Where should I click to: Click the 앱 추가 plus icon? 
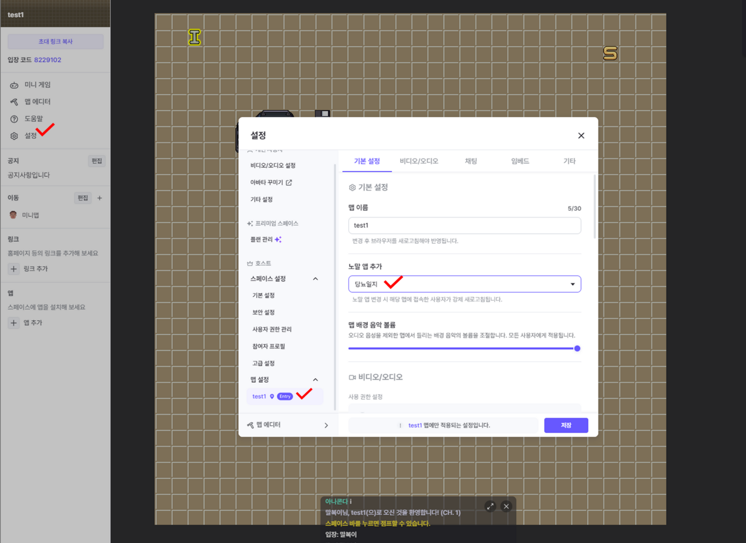pos(14,323)
